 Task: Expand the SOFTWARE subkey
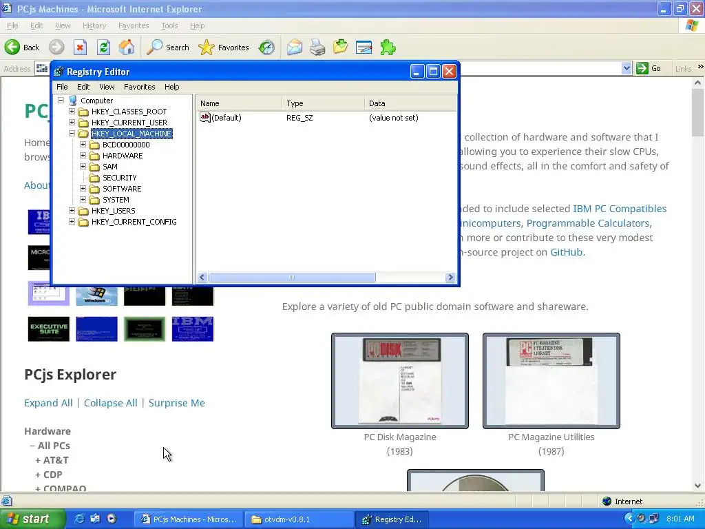(83, 189)
